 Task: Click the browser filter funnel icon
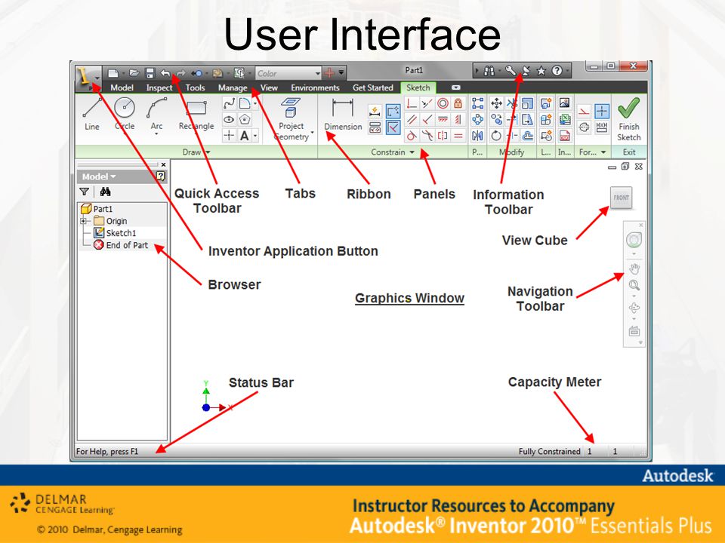point(84,192)
